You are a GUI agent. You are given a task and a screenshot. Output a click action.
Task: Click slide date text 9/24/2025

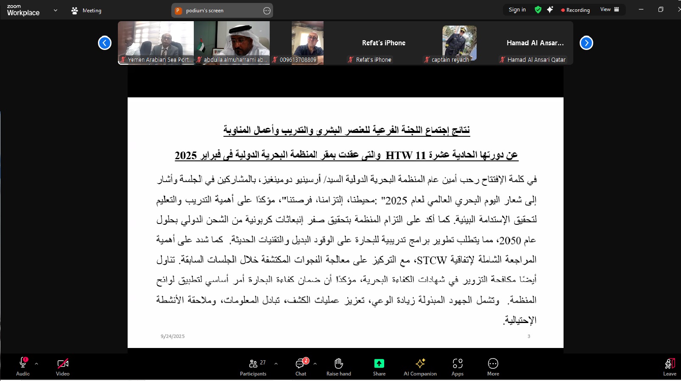(x=173, y=336)
